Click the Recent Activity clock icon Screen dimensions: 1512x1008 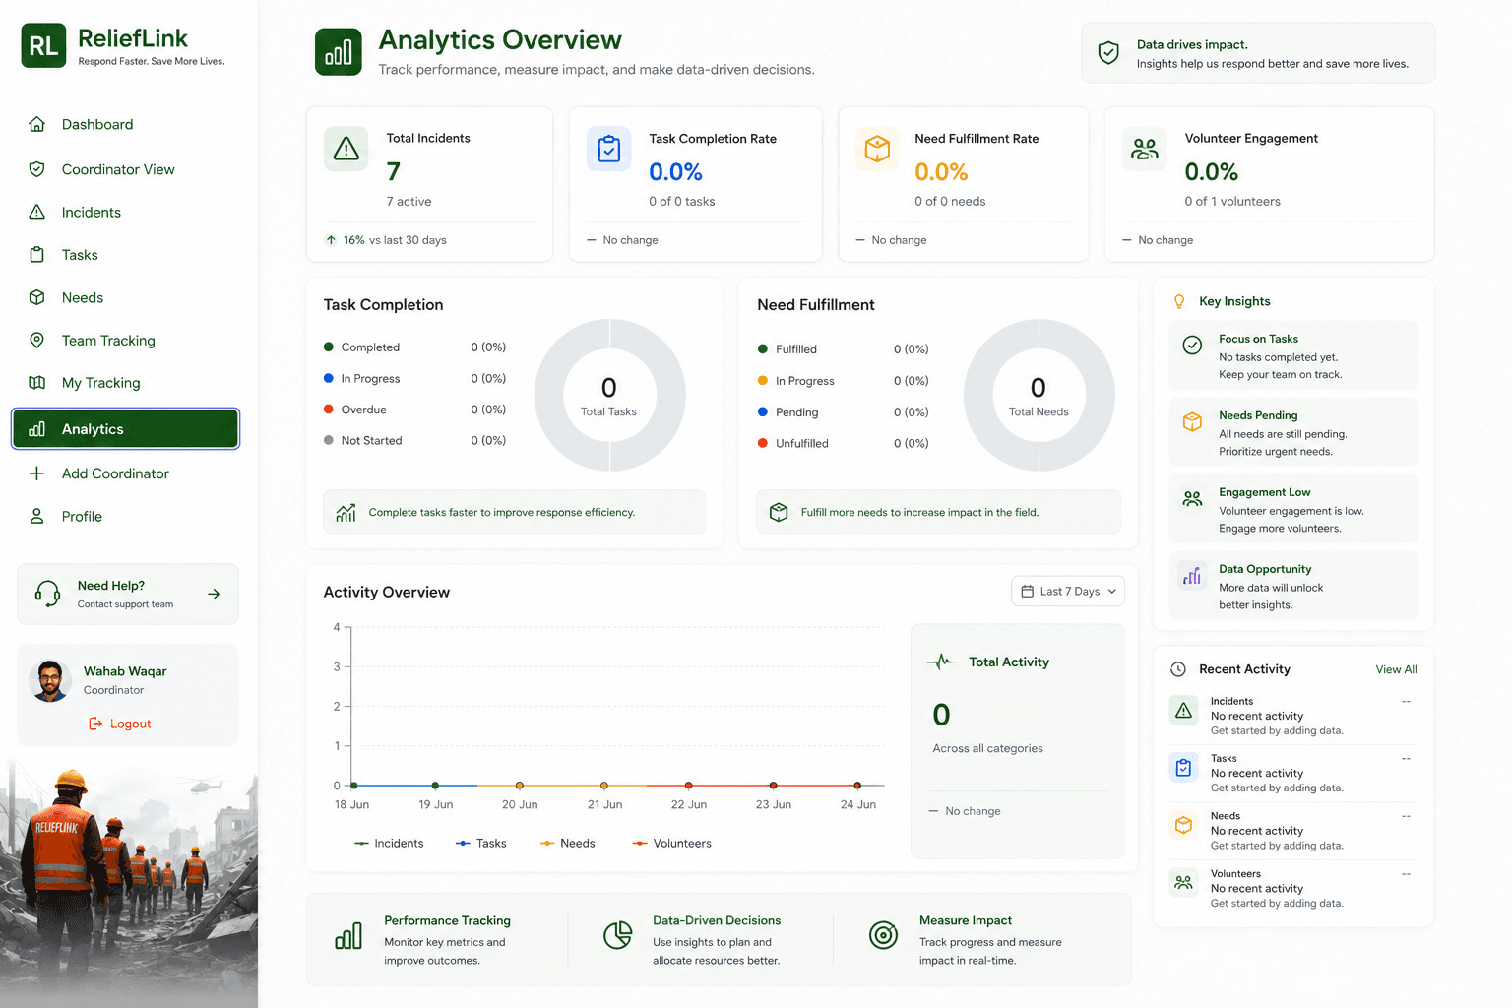click(1178, 669)
